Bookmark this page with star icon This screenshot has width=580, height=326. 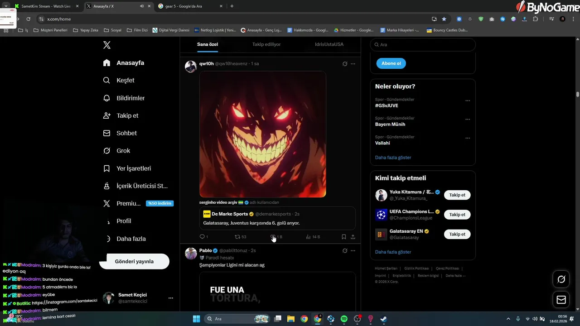[x=444, y=19]
